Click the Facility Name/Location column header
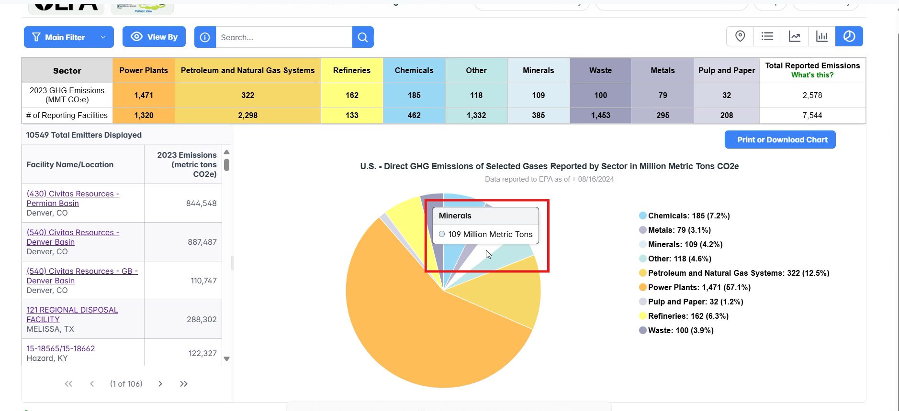 [83, 164]
